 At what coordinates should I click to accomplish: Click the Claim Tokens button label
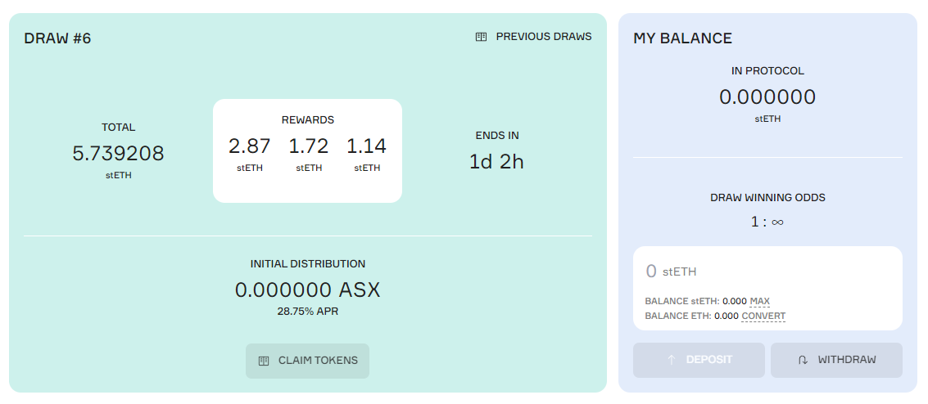(318, 361)
